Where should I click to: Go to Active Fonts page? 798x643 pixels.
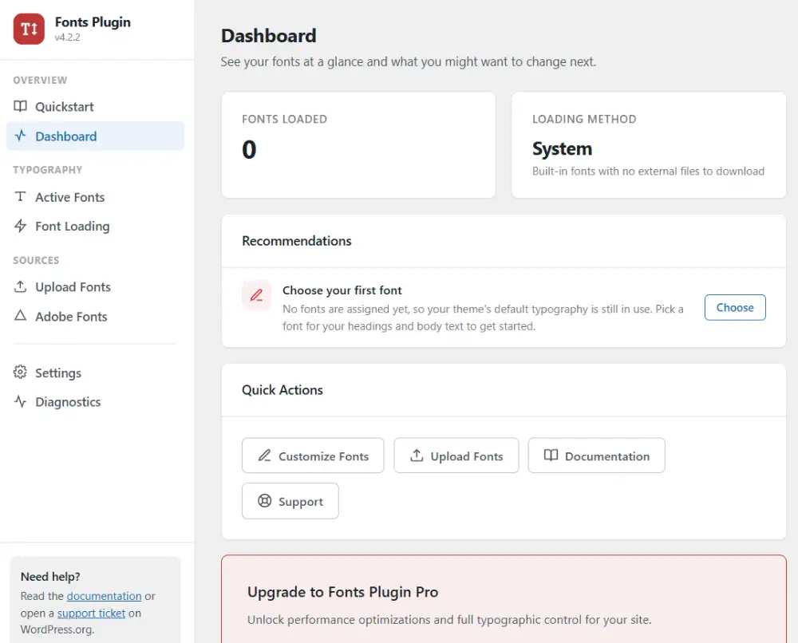[x=95, y=197]
